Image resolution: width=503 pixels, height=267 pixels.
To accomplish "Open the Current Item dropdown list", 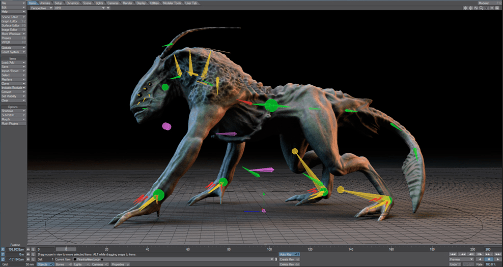I will [273, 259].
